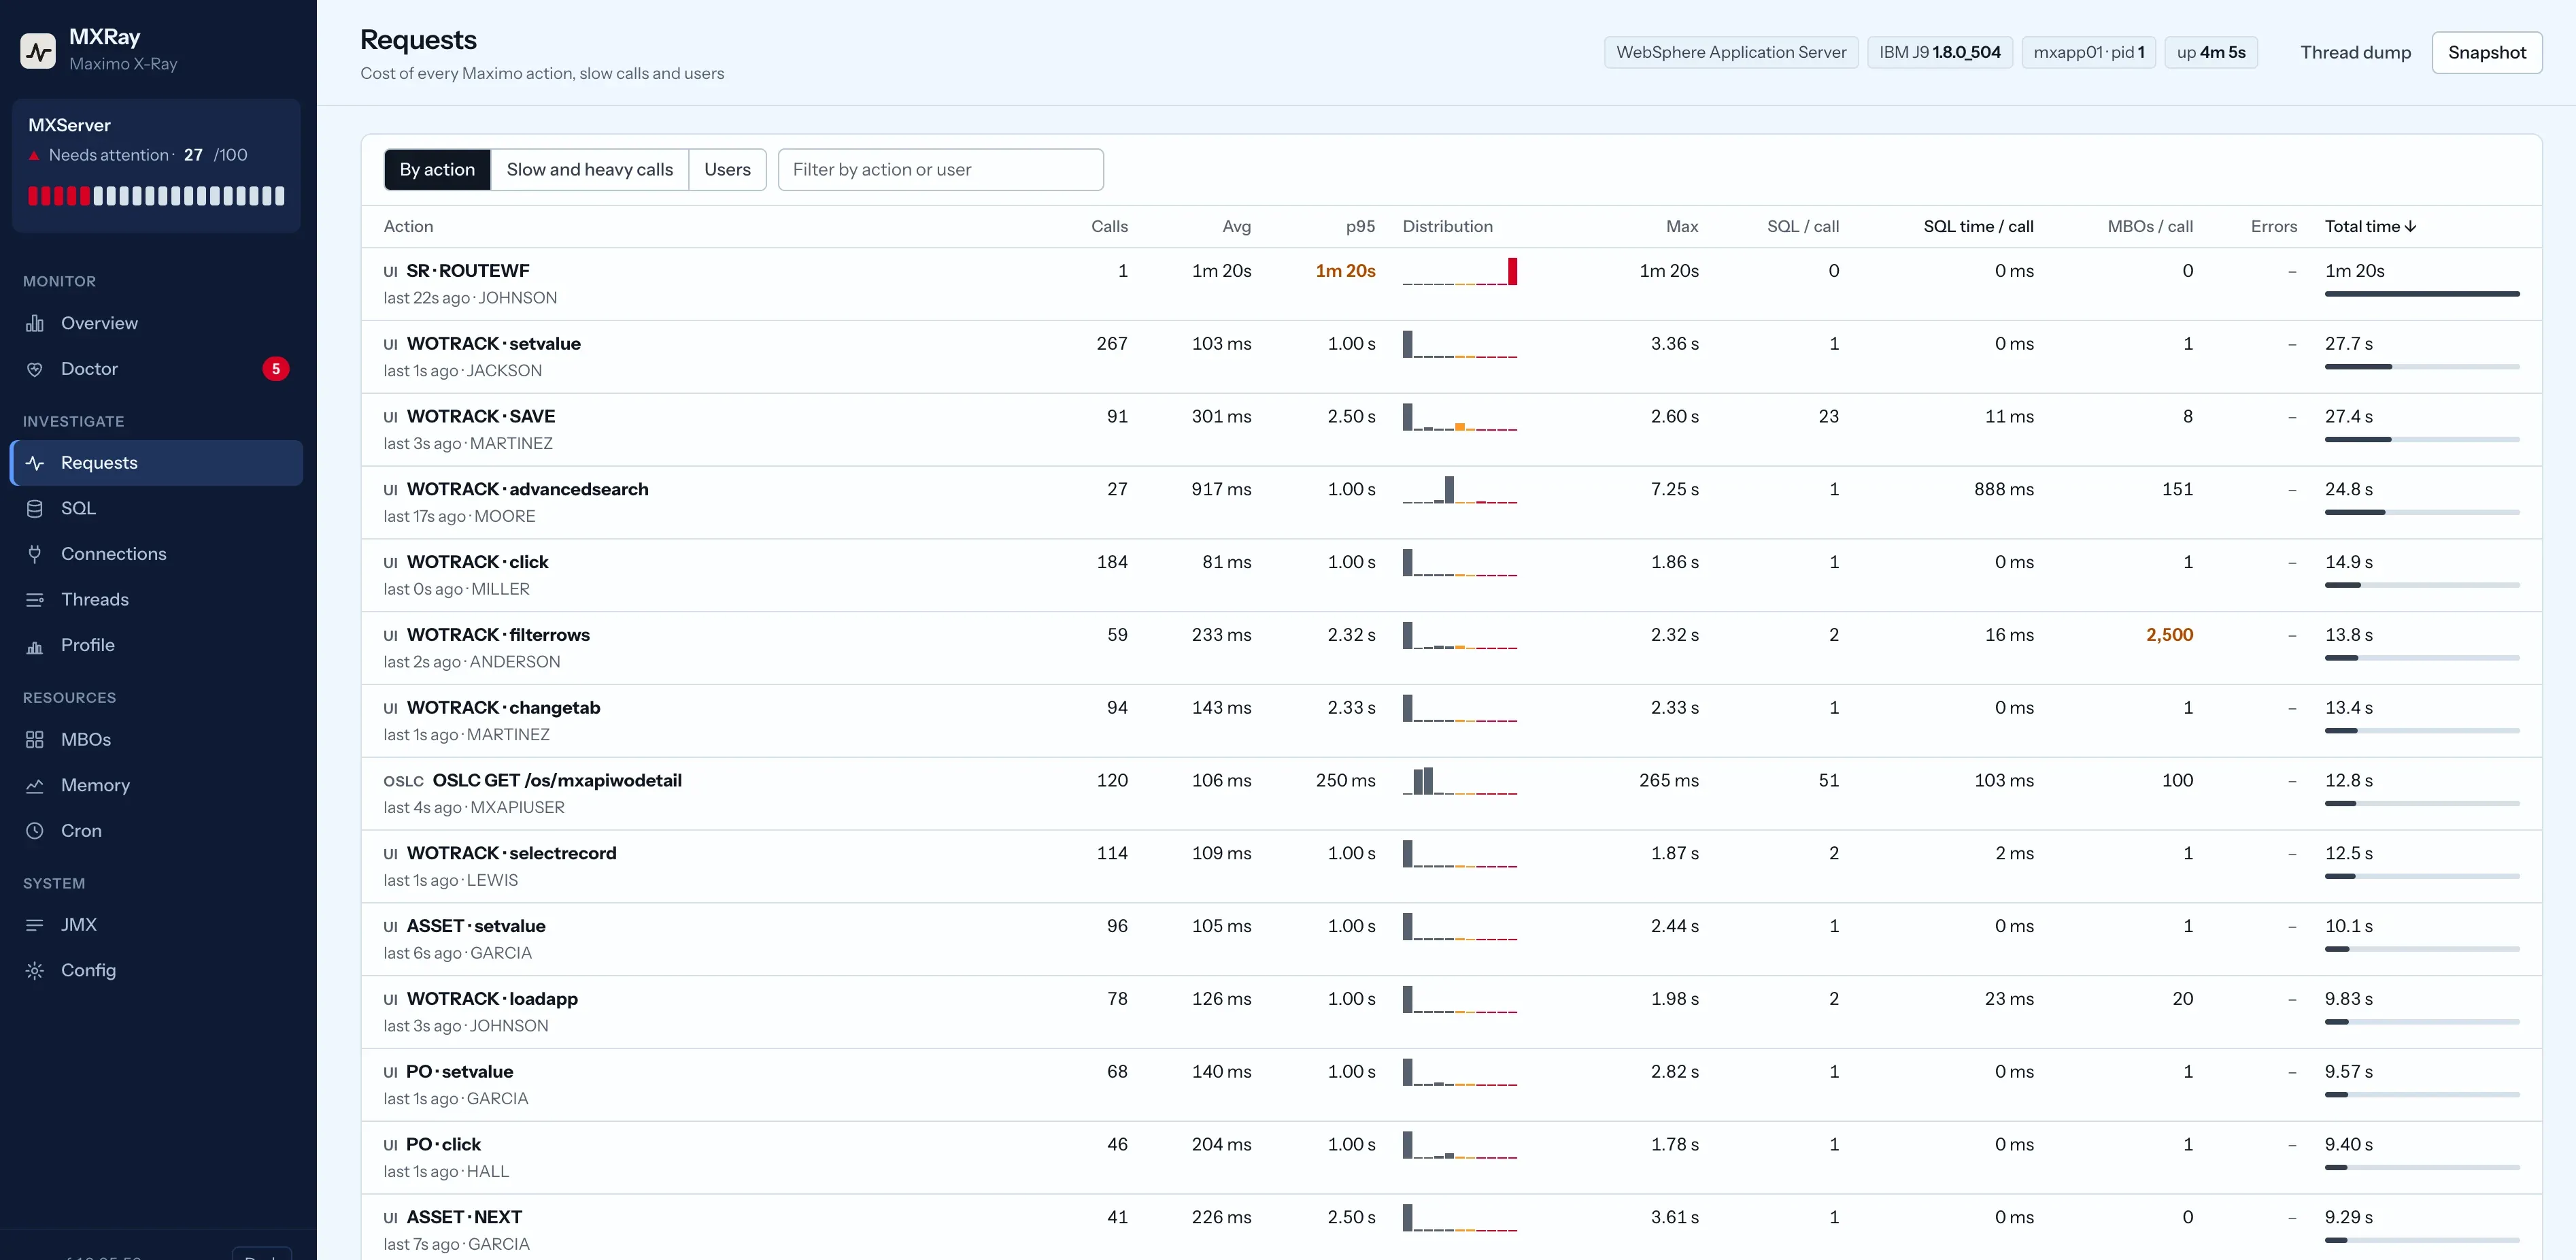This screenshot has width=2576, height=1260.
Task: Open the Config gear icon
Action: [35, 971]
